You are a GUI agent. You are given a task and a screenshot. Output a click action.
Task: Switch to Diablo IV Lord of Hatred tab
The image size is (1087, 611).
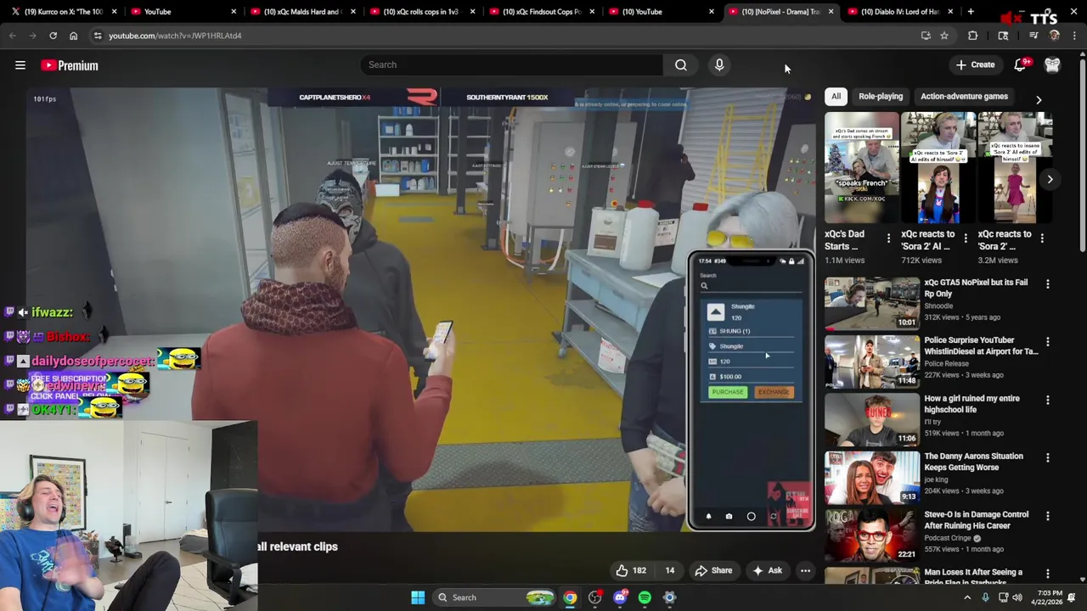(x=898, y=12)
